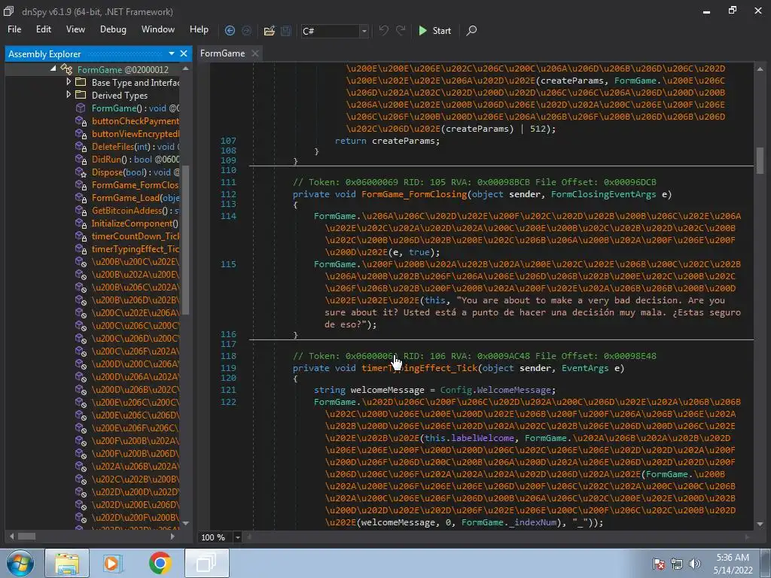This screenshot has width=771, height=578.
Task: Click the Navigate Backward arrow in toolbar
Action: [230, 31]
